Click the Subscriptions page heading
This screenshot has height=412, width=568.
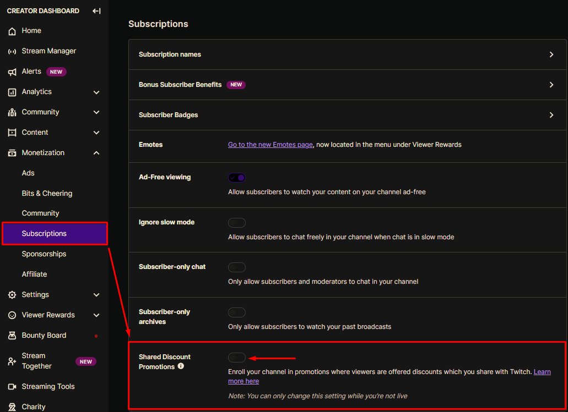(158, 24)
